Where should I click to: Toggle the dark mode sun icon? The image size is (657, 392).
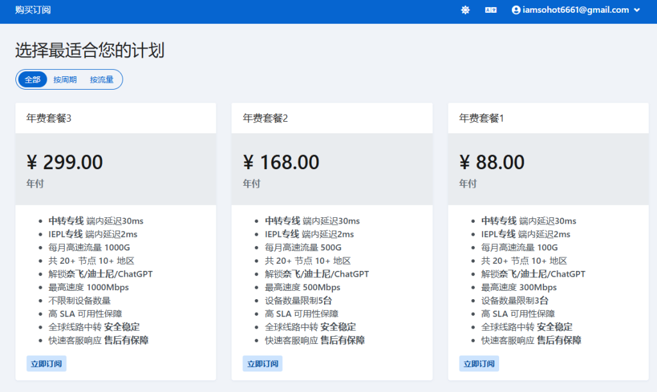tap(465, 10)
